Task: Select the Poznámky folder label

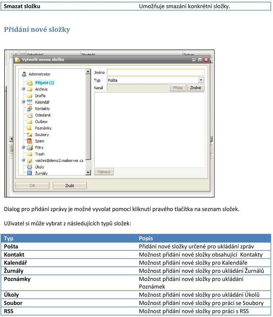Action: pos(43,128)
